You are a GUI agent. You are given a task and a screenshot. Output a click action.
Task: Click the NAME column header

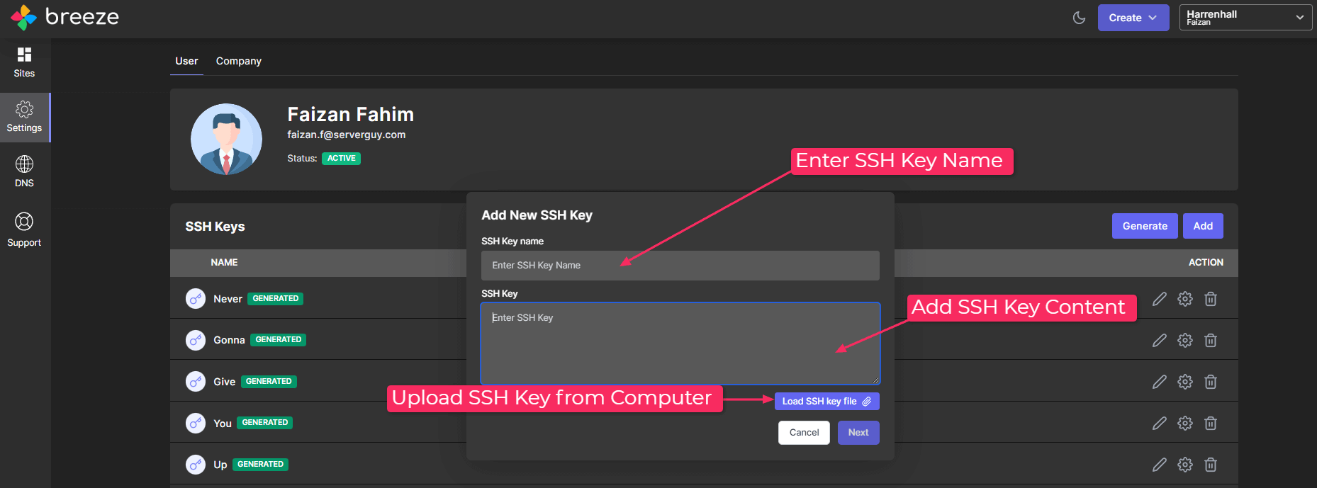(x=224, y=262)
